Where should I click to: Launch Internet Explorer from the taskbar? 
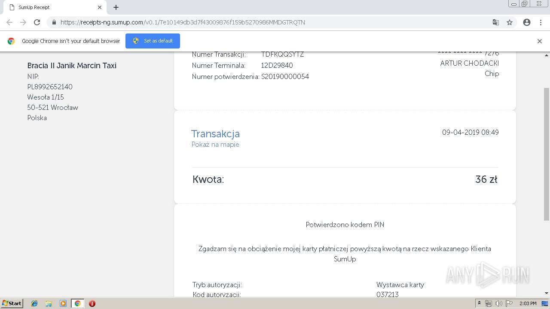34,303
